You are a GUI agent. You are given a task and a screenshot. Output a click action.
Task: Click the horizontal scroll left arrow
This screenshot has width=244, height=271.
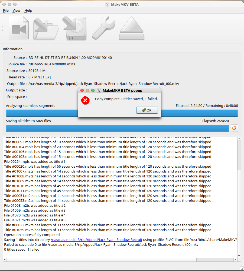[5, 260]
